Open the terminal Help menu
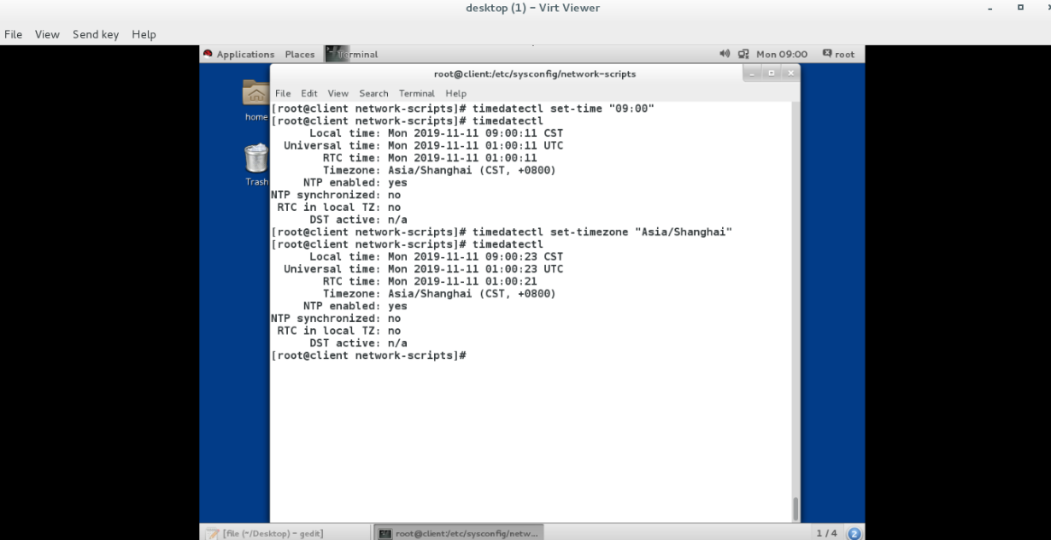1051x540 pixels. point(456,94)
